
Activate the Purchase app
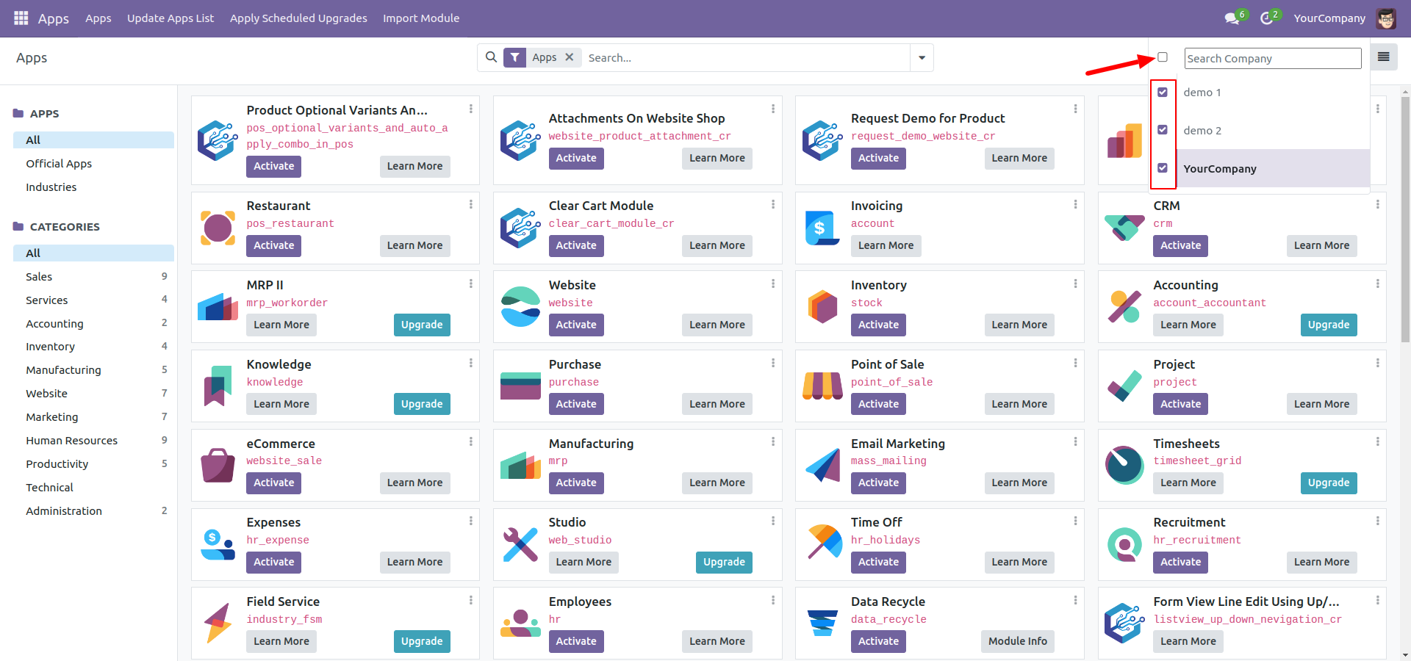576,404
